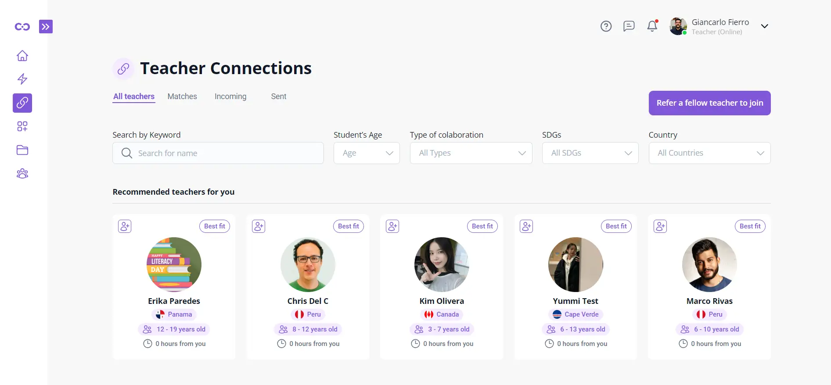
Task: Click Best fit badge on Chris Del C card
Action: click(349, 226)
